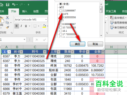The width and height of the screenshot is (127, 95).
Task: Open the Conditional Formatting menu (条件格式)
Action: tap(118, 18)
